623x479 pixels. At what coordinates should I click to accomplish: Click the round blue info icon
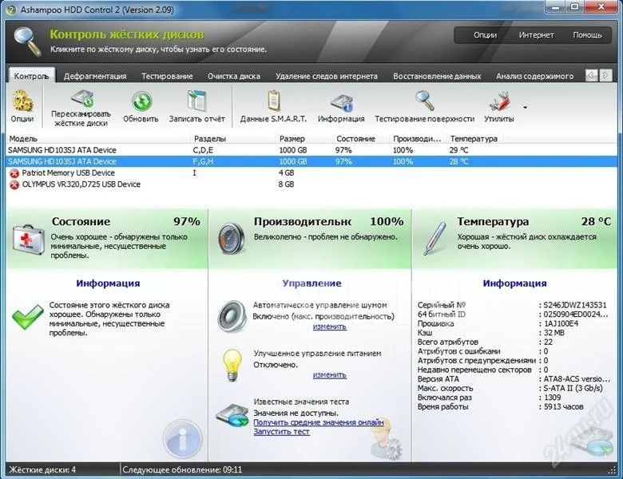[183, 439]
